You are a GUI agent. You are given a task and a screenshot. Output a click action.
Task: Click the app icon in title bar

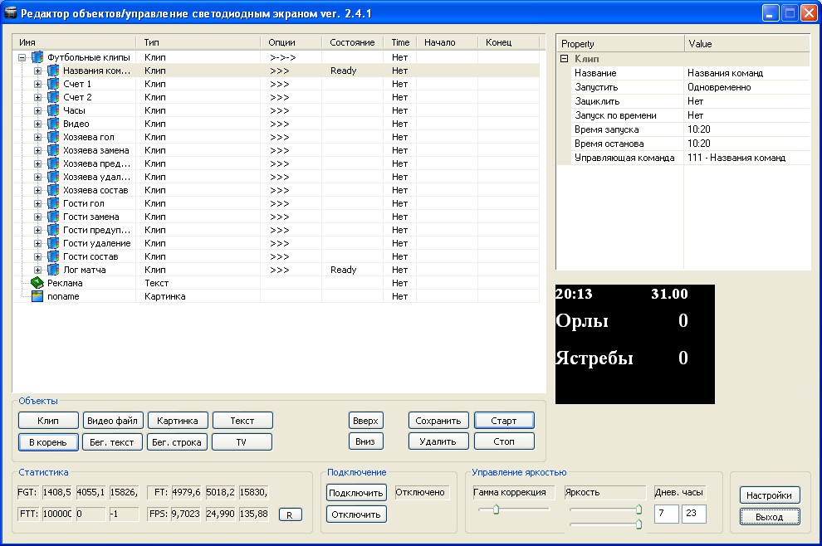[x=10, y=12]
